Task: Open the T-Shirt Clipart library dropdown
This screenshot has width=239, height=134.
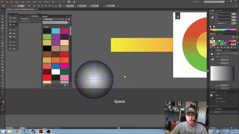Action: click(53, 19)
